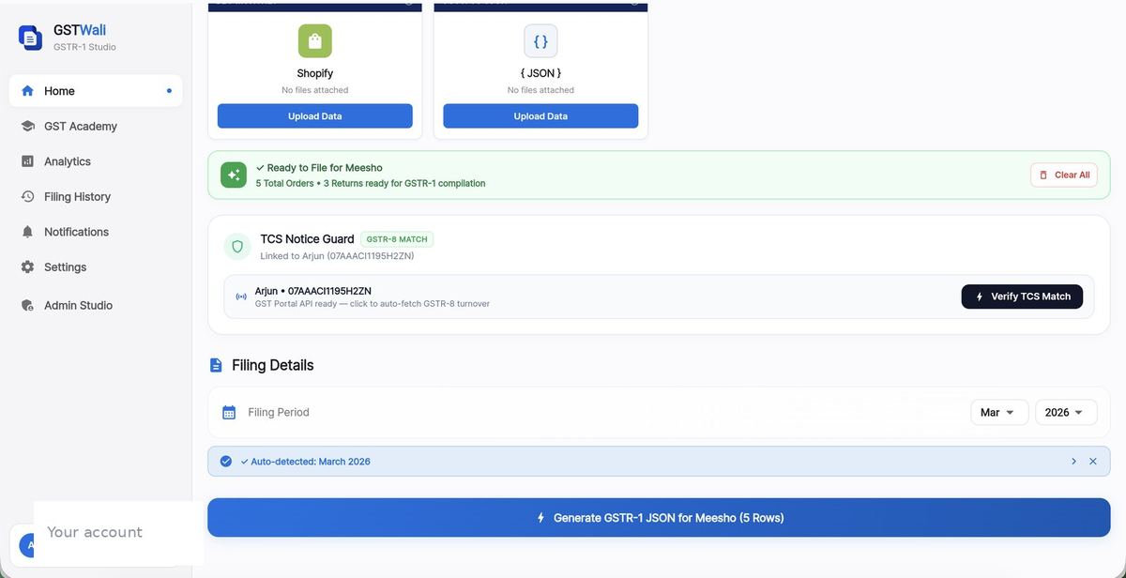The image size is (1126, 578).
Task: Open the Mar month dropdown
Action: click(x=999, y=413)
